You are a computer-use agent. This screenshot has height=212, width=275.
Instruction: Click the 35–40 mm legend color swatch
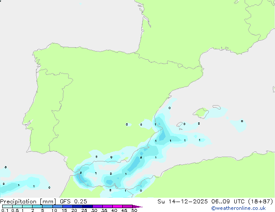108,206
